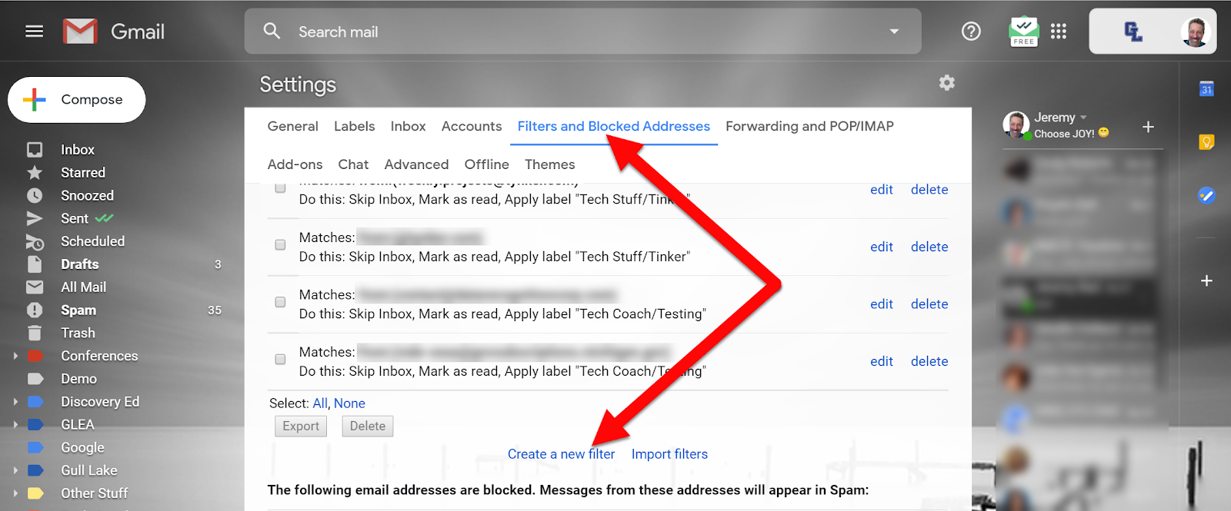Click the Snoozed clock icon
Screen dimensions: 1231x511
coord(35,195)
